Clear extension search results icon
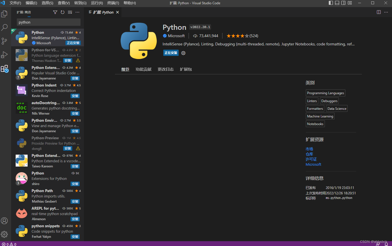This screenshot has width=392, height=246. 70,12
